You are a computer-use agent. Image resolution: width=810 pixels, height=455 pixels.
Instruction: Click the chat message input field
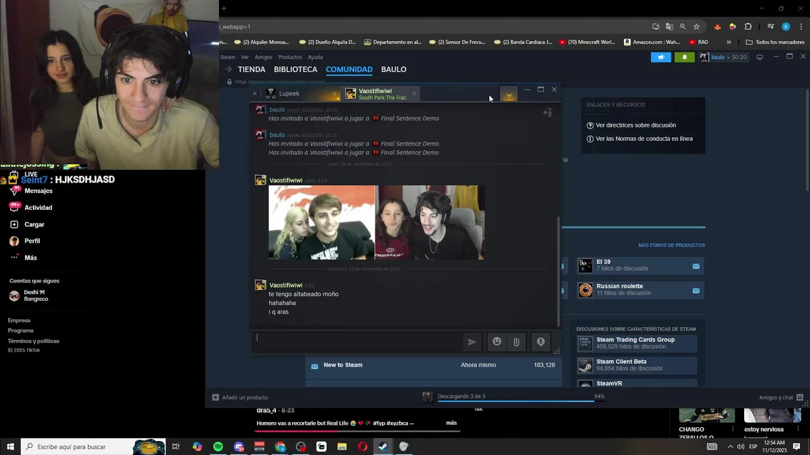[358, 342]
